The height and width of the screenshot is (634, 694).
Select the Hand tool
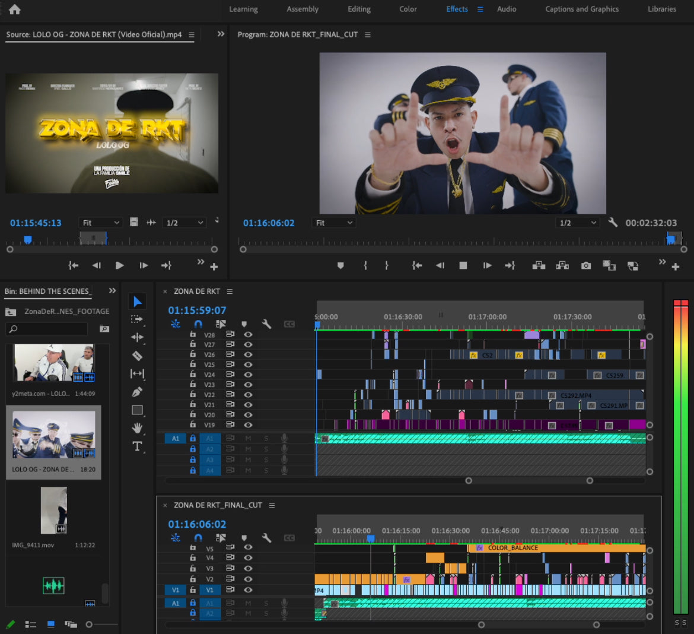[x=137, y=428]
